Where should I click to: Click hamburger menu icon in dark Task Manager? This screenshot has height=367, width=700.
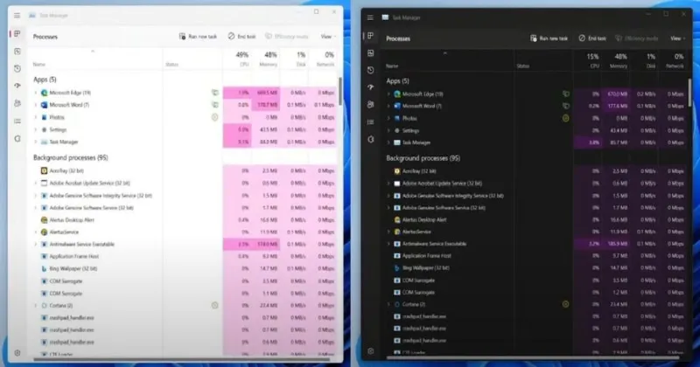click(371, 16)
